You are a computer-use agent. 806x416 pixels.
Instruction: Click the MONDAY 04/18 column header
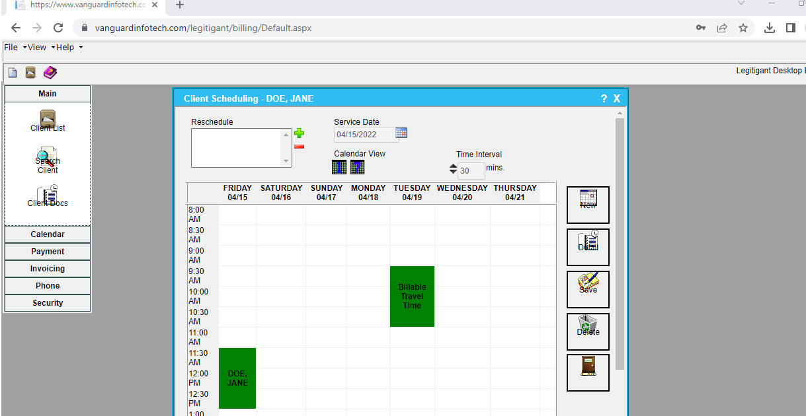point(368,193)
